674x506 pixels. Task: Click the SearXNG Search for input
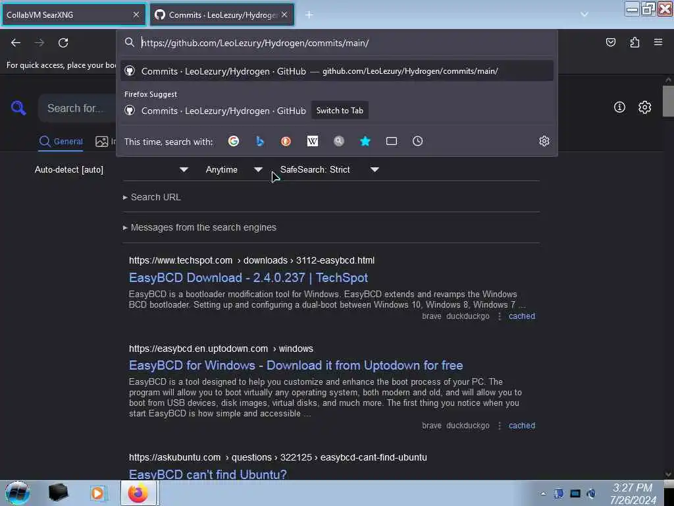click(78, 108)
